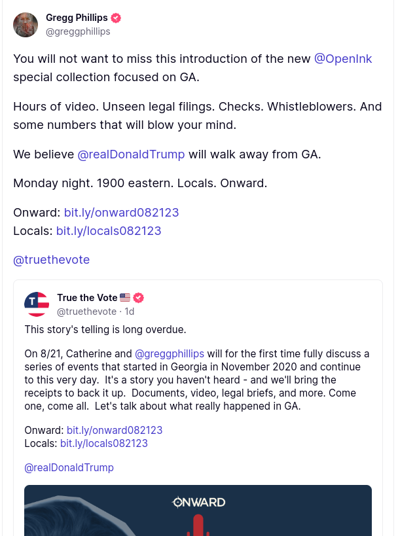
Task: Open the Onward bit.ly link in main post
Action: [121, 213]
